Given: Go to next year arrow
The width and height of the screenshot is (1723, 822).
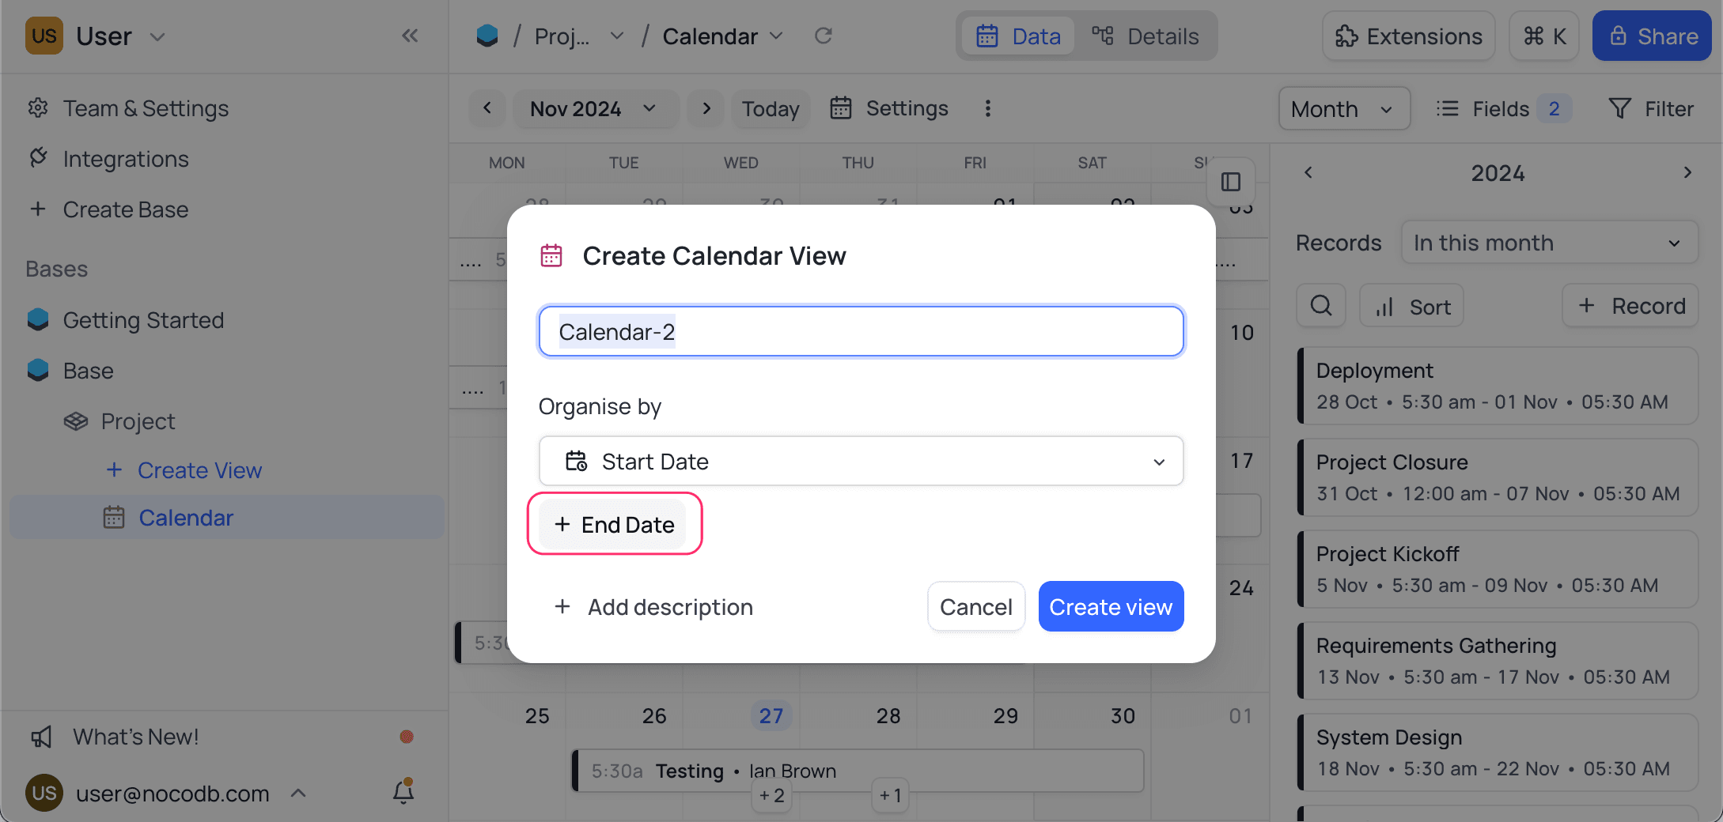Looking at the screenshot, I should (x=1687, y=172).
